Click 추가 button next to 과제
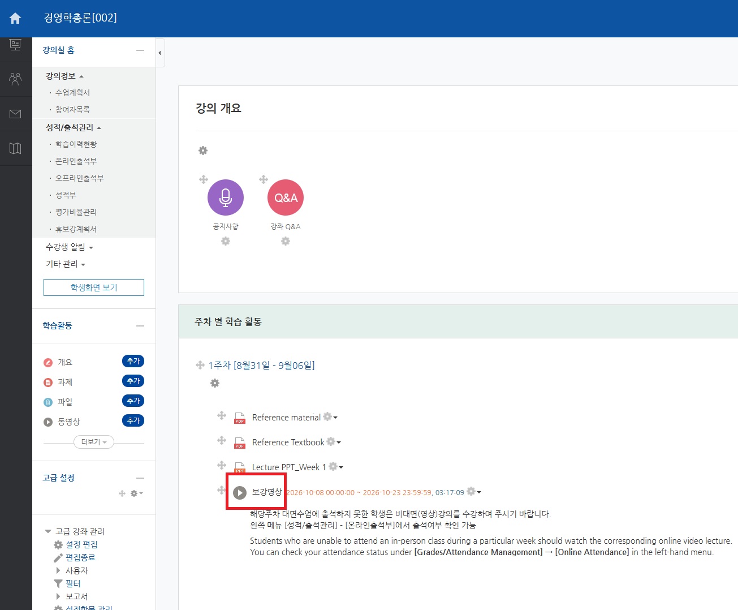 133,381
